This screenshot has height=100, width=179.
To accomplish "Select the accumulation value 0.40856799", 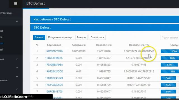I will pos(104,85).
